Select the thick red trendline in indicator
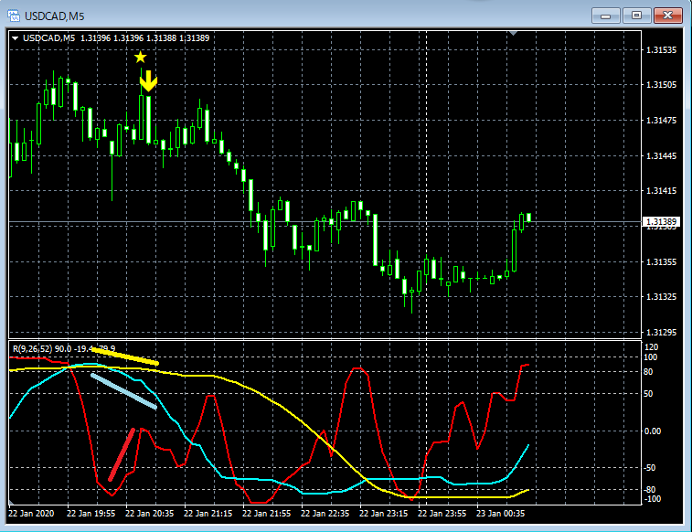Viewport: 692px width, 532px height. click(122, 454)
